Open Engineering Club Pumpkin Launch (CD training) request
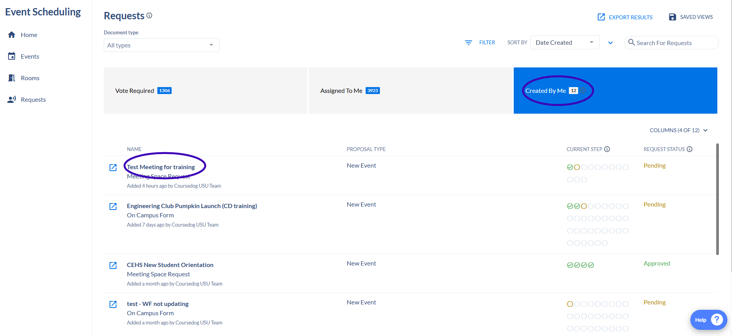 (192, 206)
